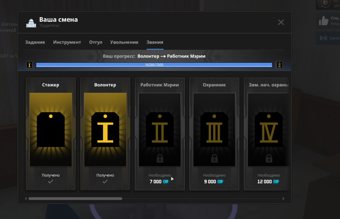Select the Стажер rank card
Screen dimensions: 340x219
51,134
